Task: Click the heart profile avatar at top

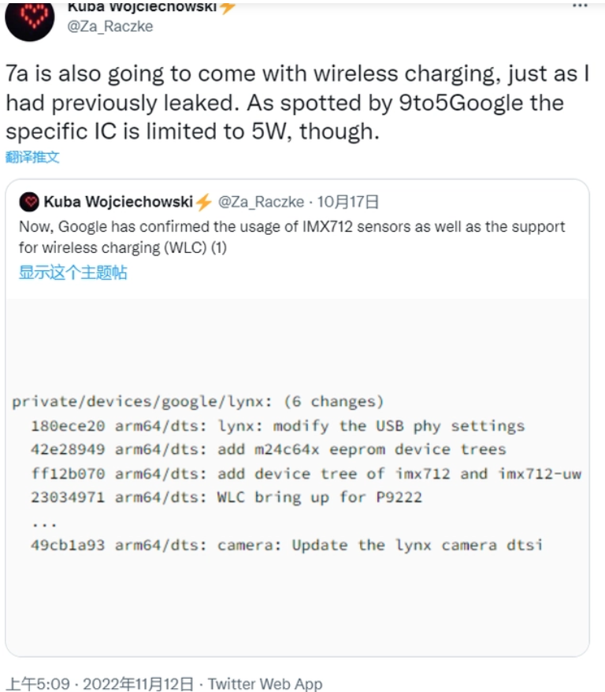Action: [x=30, y=20]
